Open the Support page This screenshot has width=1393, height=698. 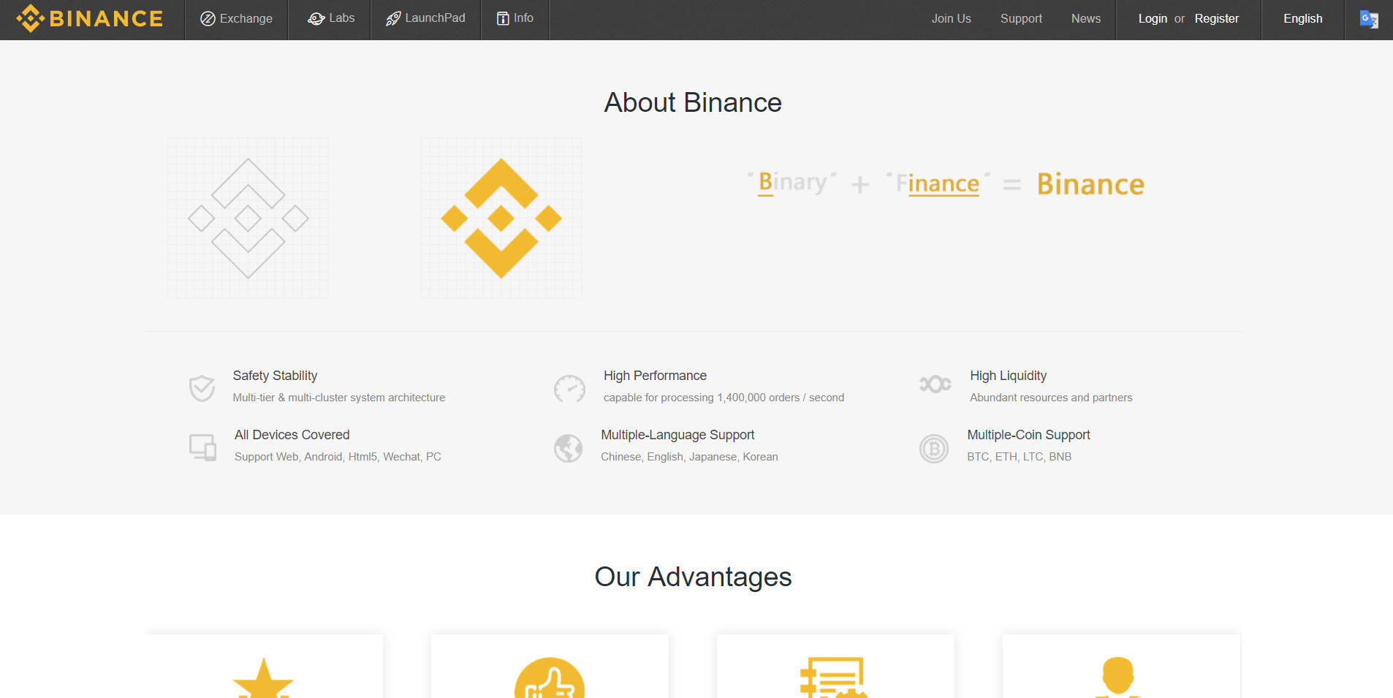tap(1021, 18)
